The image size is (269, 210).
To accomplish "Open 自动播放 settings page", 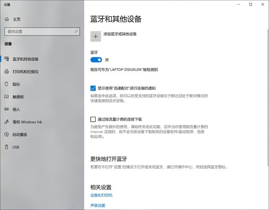I will (x=20, y=134).
